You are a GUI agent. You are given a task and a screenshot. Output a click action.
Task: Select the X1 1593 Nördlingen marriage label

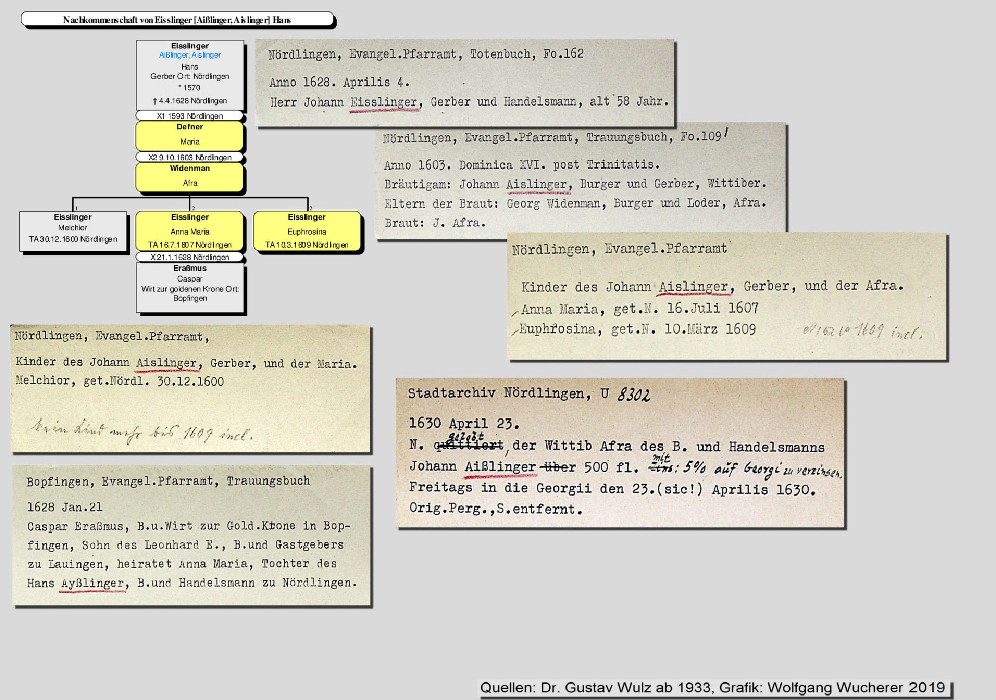[x=190, y=116]
